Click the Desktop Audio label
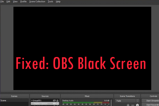This screenshot has height=106, width=159. [x=68, y=100]
